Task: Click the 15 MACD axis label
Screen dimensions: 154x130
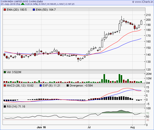Action: click(x=148, y=87)
